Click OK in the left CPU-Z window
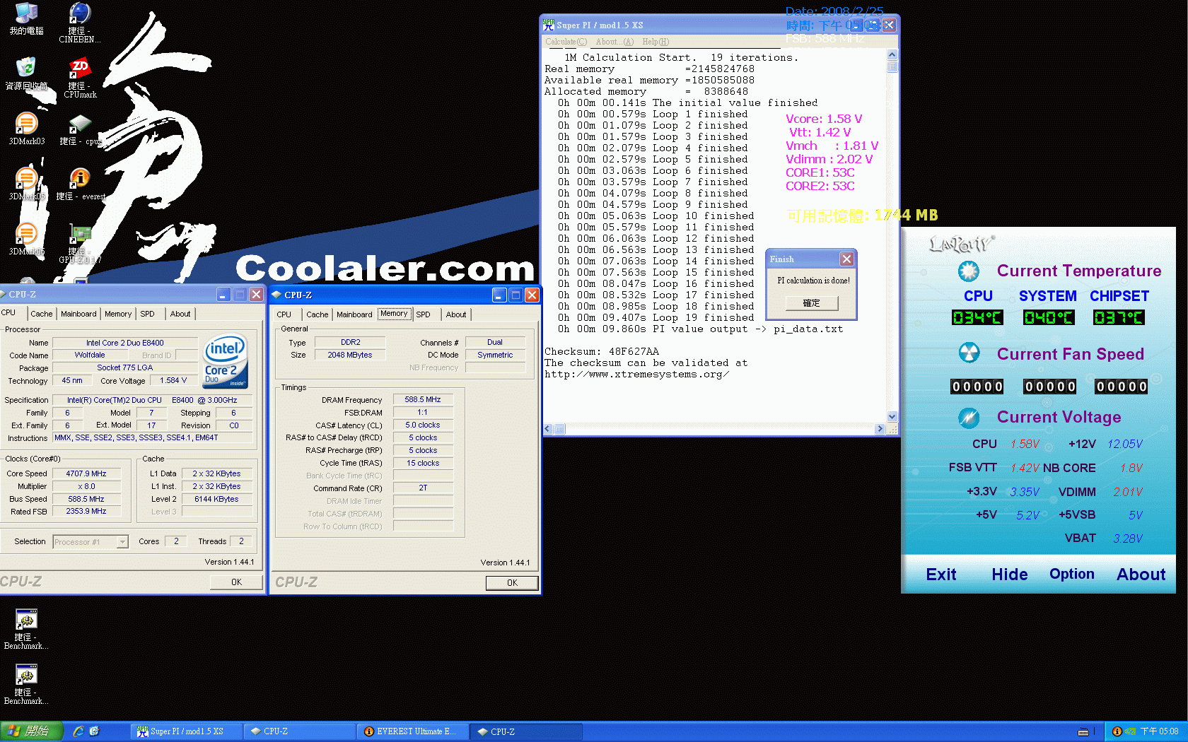This screenshot has width=1188, height=742. (x=236, y=582)
